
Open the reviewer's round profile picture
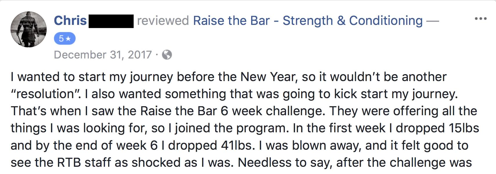[x=28, y=30]
